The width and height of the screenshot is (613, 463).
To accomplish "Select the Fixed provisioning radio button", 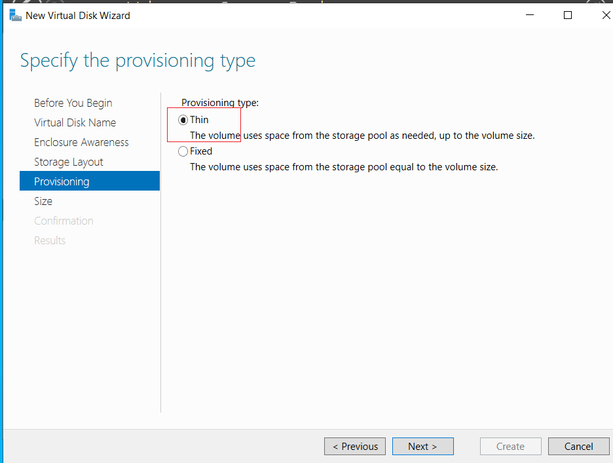I will (x=183, y=151).
